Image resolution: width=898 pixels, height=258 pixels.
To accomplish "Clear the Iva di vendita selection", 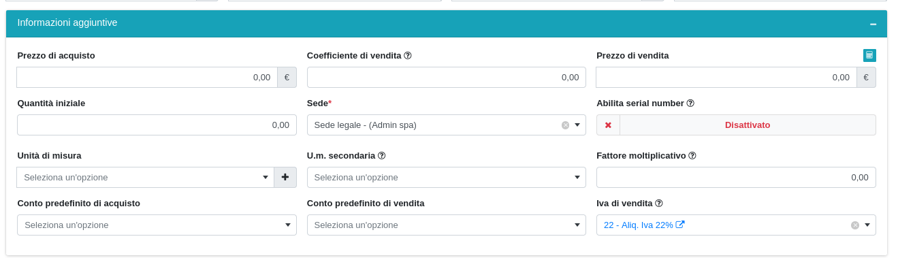I will pos(855,225).
